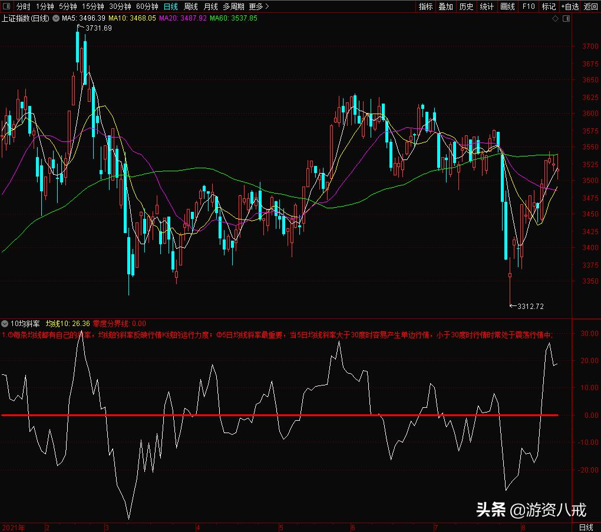Click the 零度分界线: 0.00 label
Image resolution: width=601 pixels, height=532 pixels.
coord(119,324)
